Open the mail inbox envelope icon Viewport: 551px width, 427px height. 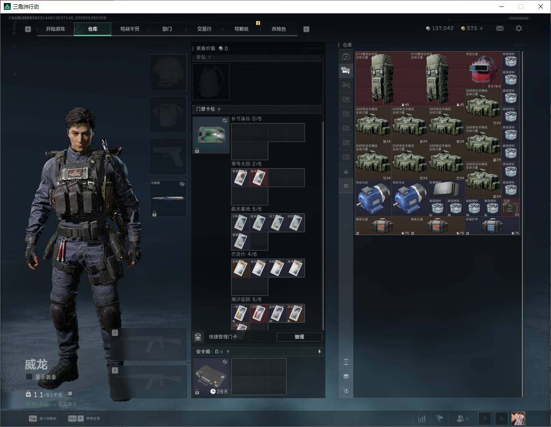tap(499, 28)
